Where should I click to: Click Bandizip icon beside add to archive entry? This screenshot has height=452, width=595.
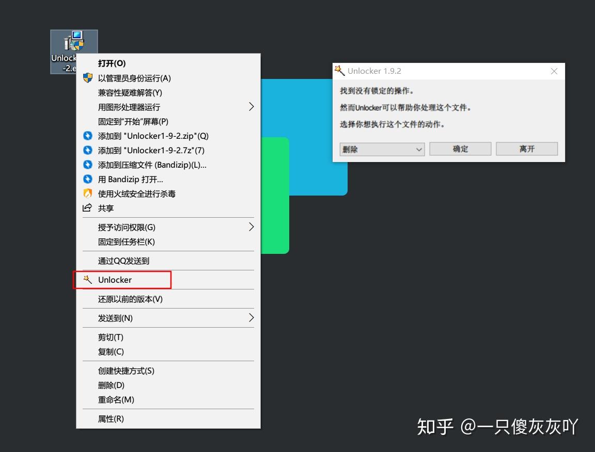[88, 165]
